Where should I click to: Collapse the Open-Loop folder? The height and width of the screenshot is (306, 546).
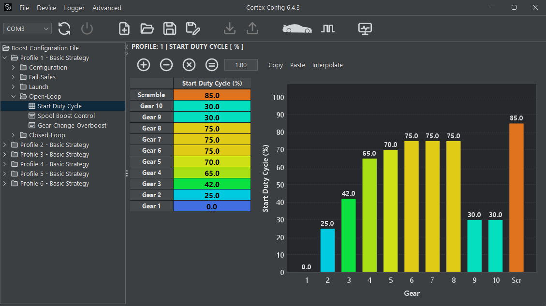point(14,96)
